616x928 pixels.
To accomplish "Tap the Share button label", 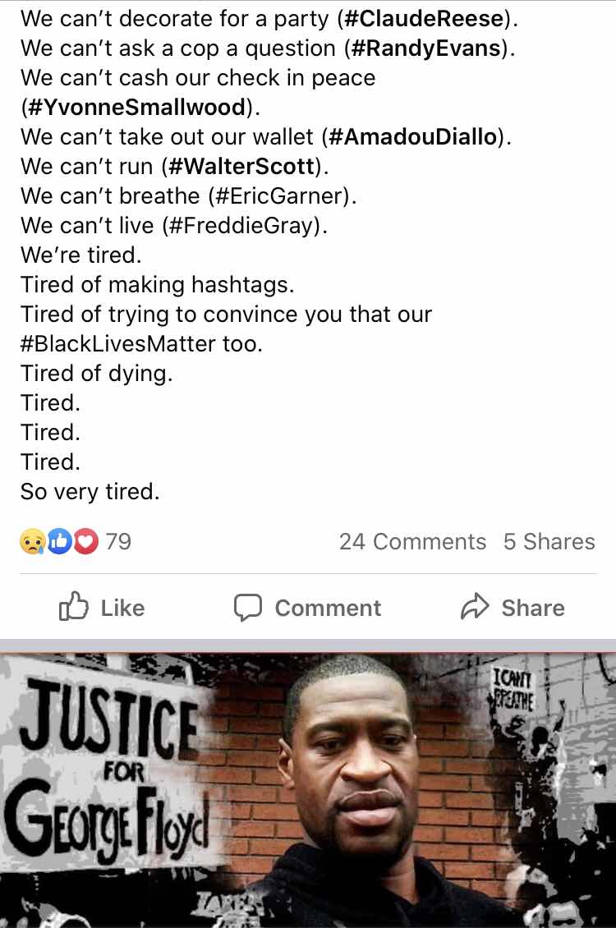I will pos(533,608).
